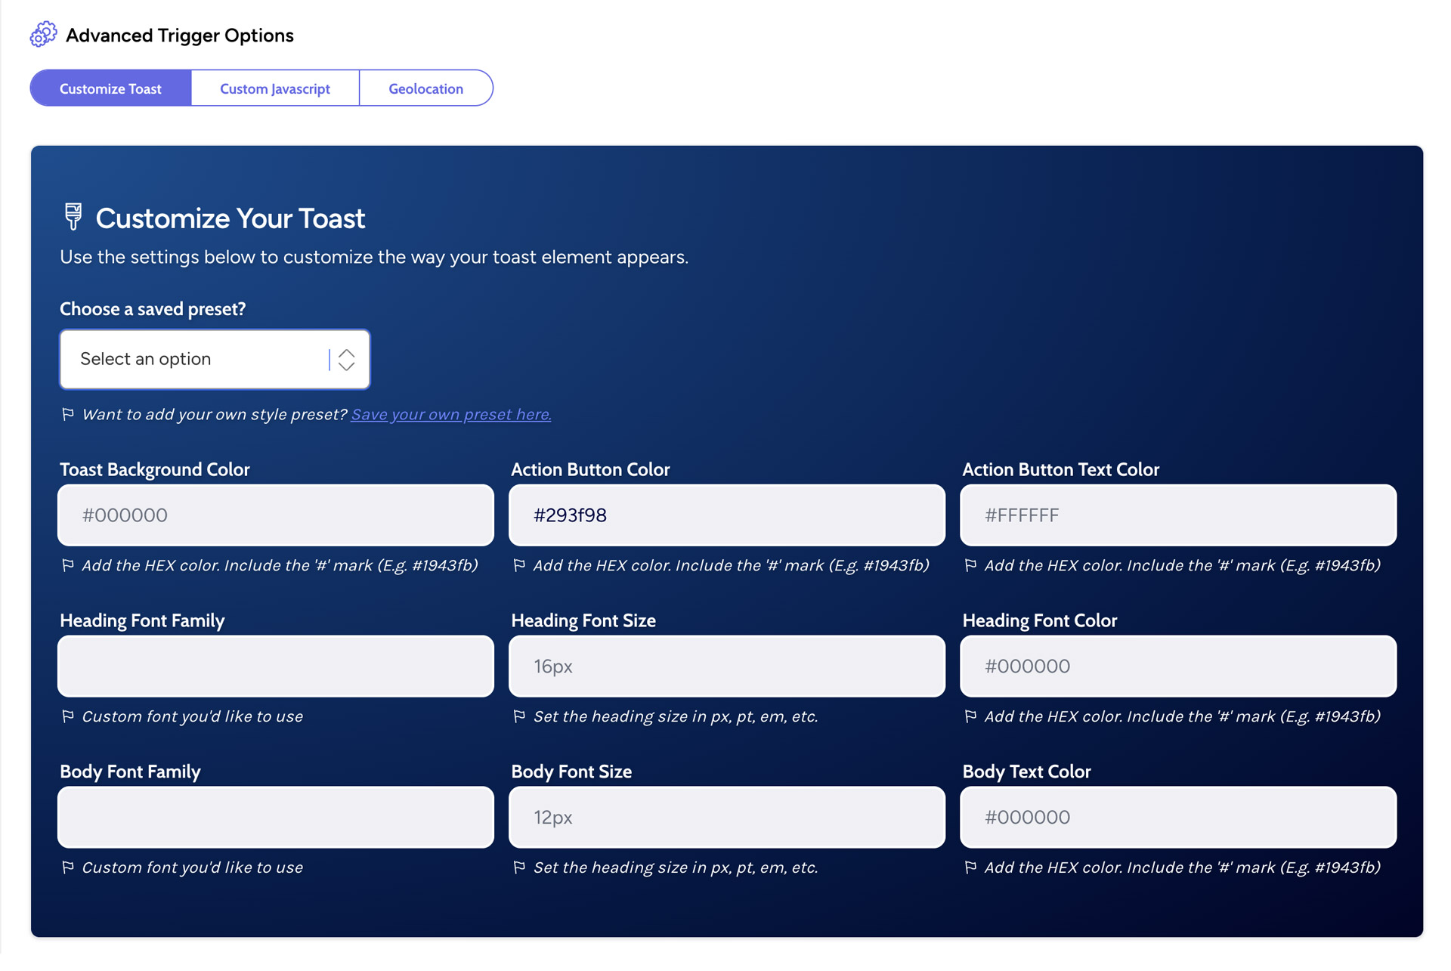The width and height of the screenshot is (1451, 971).
Task: Select the Customize Toast tab
Action: coord(110,88)
